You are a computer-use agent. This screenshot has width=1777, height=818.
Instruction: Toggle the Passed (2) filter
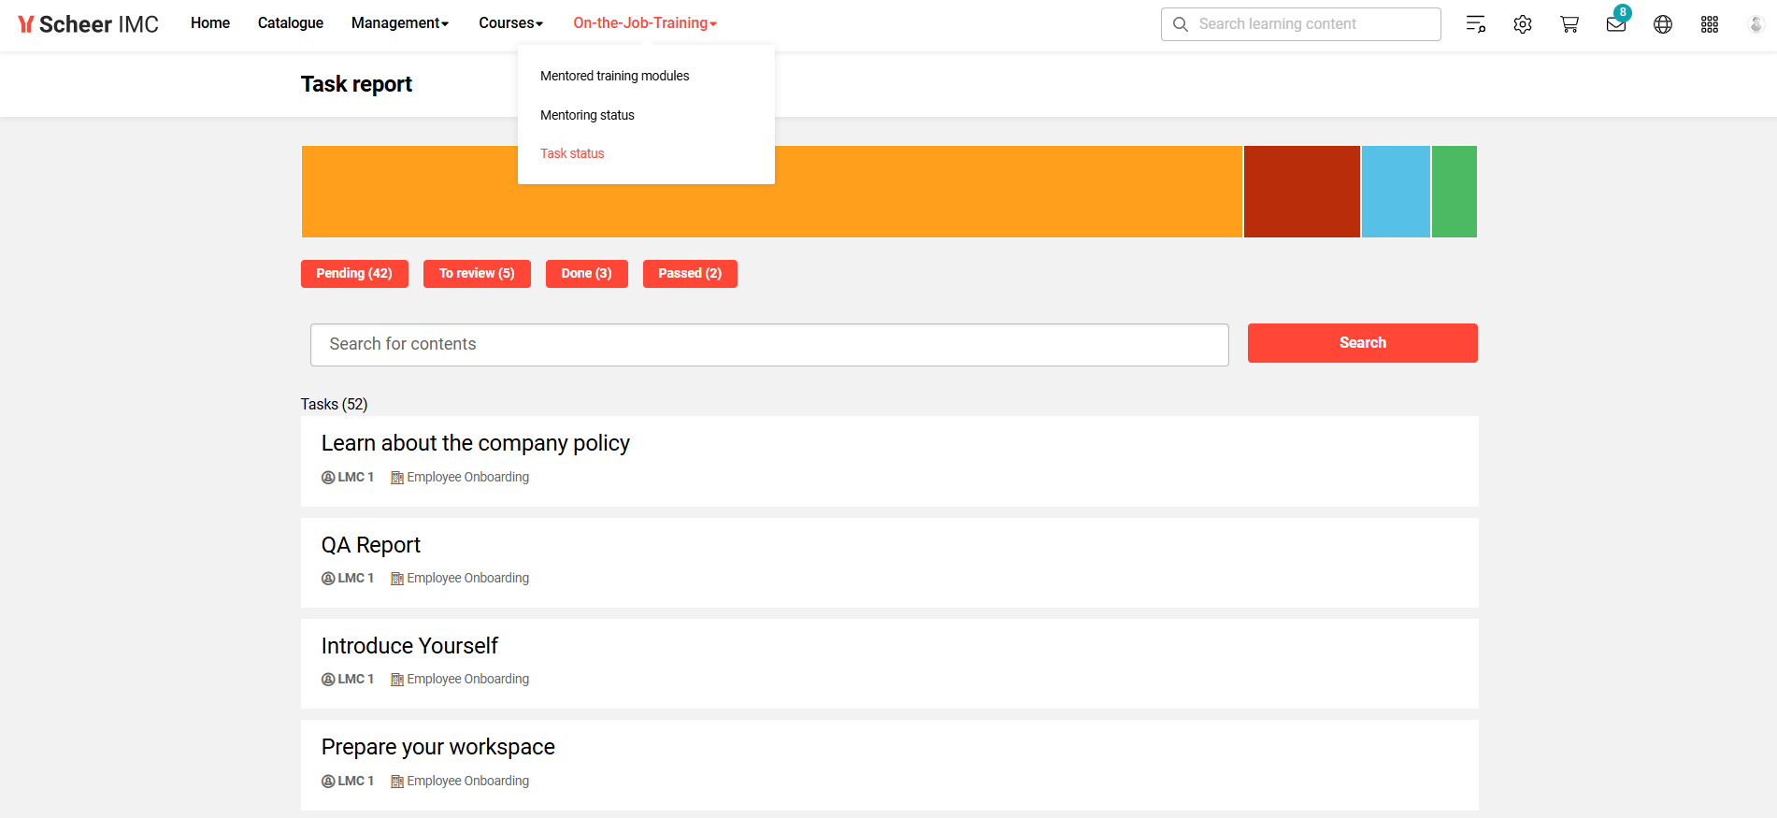(690, 274)
